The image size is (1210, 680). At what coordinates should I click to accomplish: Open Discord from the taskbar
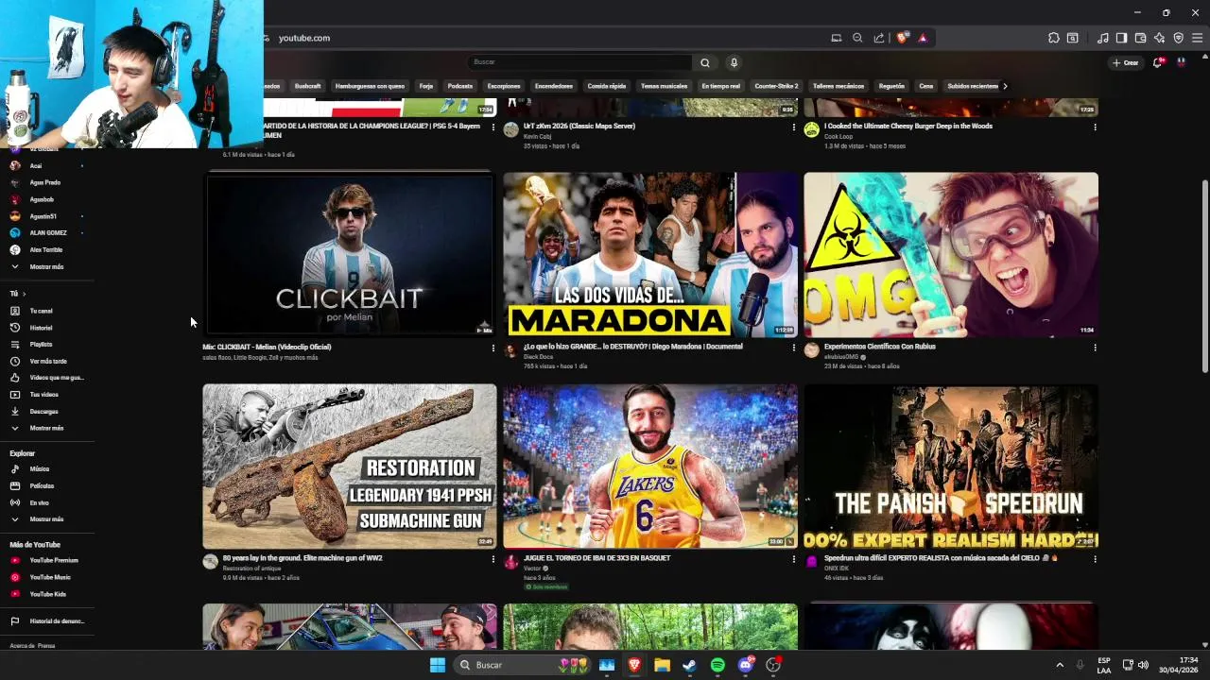(x=746, y=665)
